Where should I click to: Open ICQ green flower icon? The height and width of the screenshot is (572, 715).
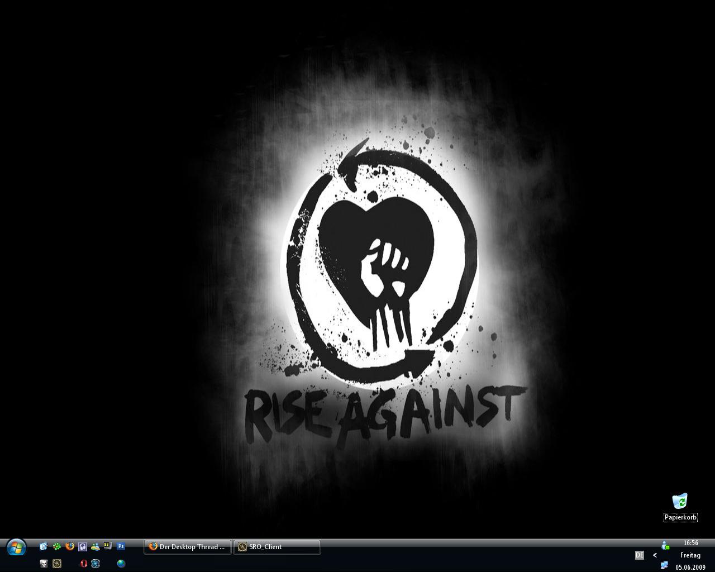[56, 546]
